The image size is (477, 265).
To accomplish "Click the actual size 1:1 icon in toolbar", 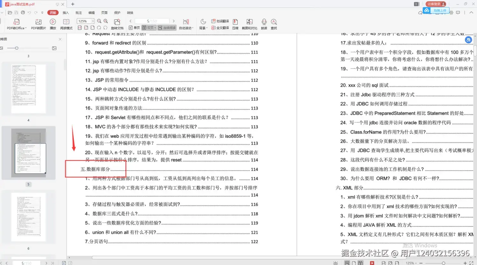I will pos(80,28).
